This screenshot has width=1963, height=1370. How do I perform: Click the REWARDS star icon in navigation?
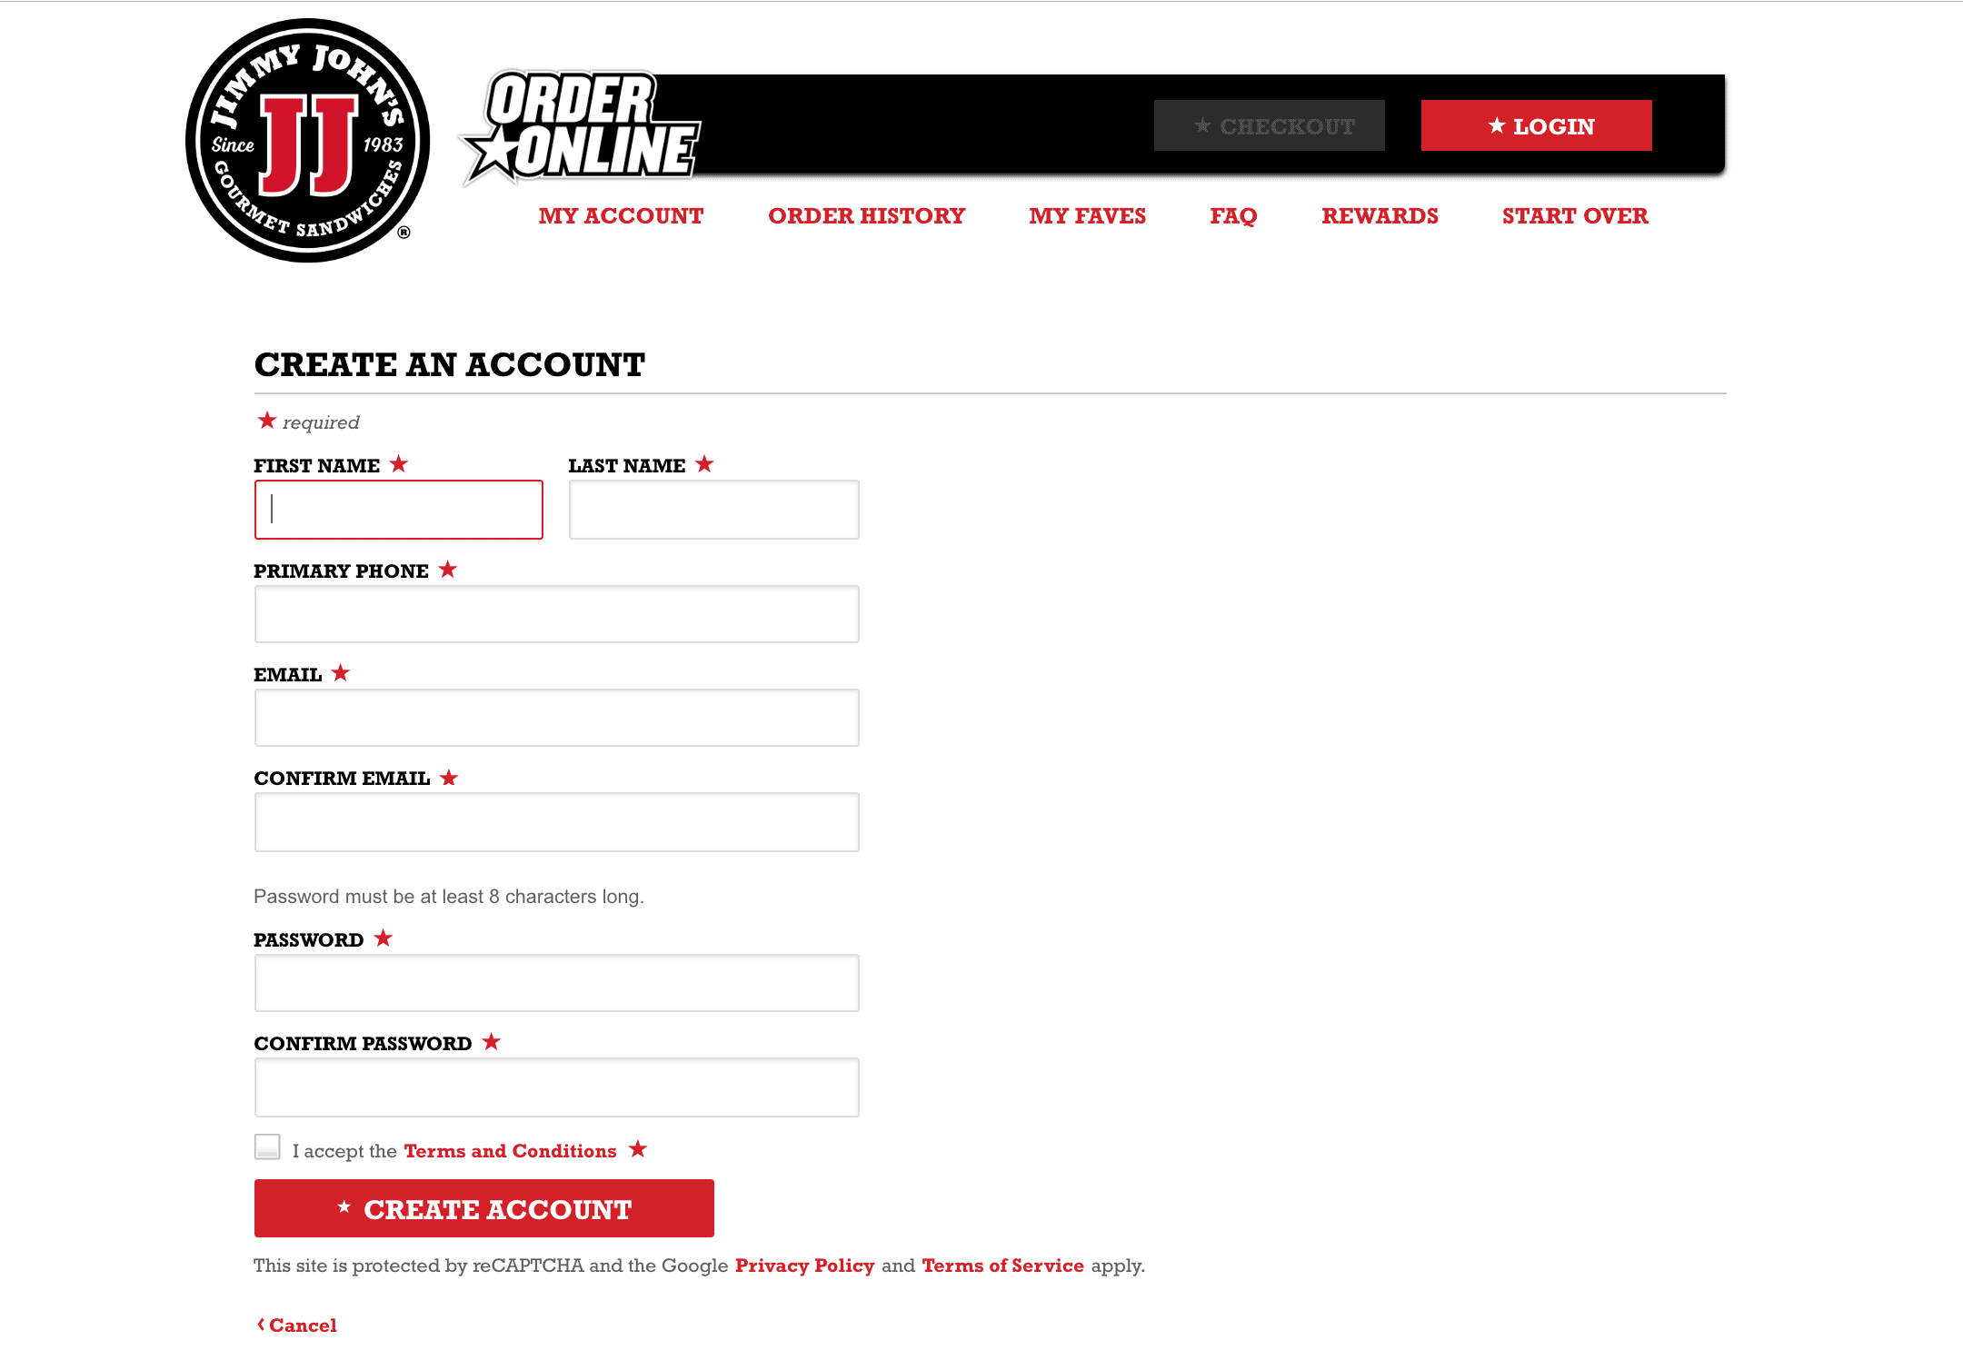[x=1379, y=216]
